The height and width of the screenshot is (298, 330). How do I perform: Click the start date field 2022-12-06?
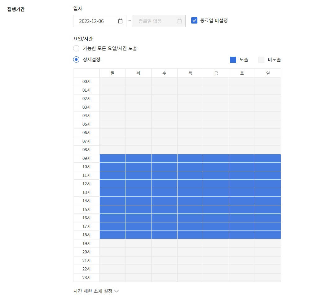click(99, 21)
